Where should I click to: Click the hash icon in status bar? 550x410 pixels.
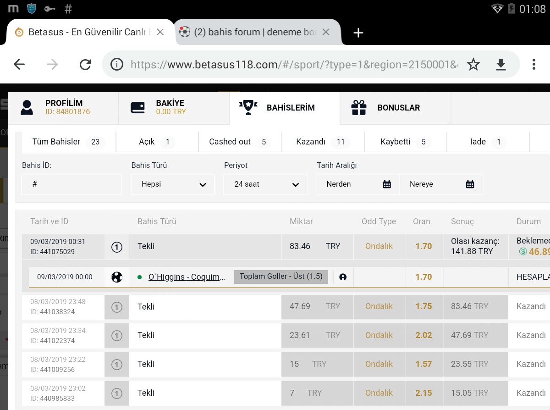tap(68, 9)
